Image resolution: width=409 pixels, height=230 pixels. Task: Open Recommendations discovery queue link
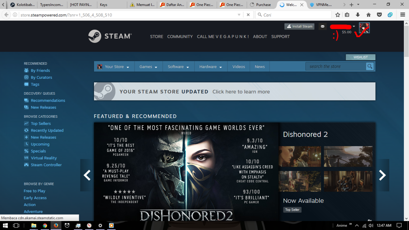click(48, 100)
